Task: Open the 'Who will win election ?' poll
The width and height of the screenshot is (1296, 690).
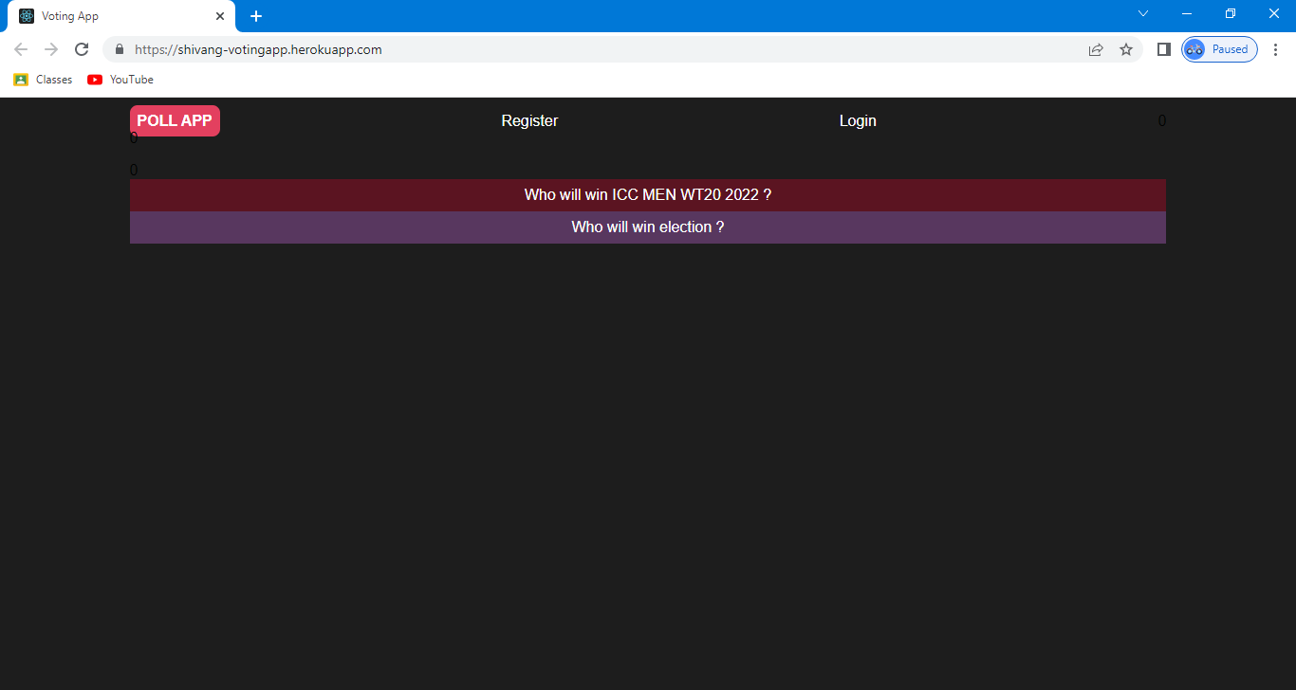Action: click(648, 227)
